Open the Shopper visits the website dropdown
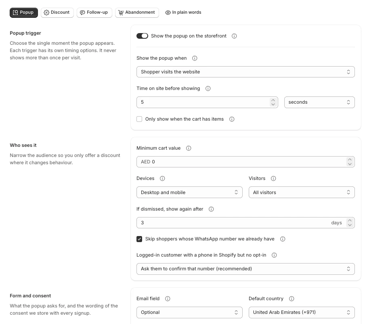Image resolution: width=367 pixels, height=324 pixels. pyautogui.click(x=245, y=72)
